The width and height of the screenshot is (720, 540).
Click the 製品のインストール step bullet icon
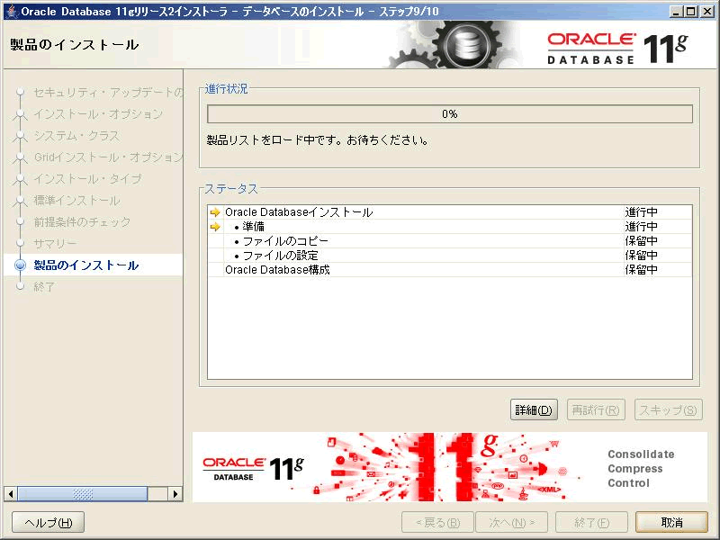(x=20, y=265)
